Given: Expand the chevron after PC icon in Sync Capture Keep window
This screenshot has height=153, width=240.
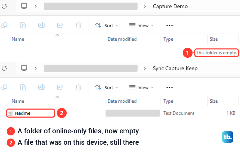Looking at the screenshot, I should click(36, 68).
